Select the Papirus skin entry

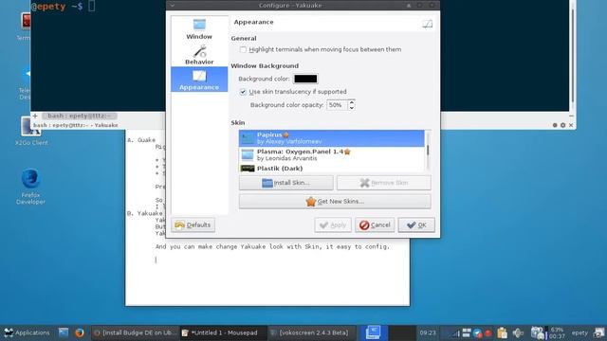point(332,138)
